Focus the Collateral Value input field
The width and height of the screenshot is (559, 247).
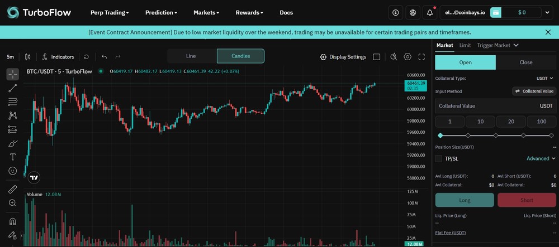coord(495,106)
